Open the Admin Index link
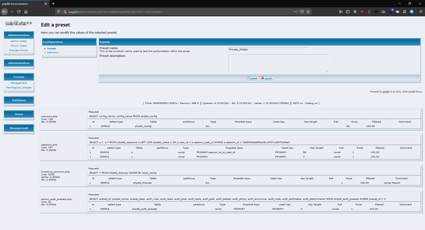The width and height of the screenshot is (425, 230). point(19,41)
